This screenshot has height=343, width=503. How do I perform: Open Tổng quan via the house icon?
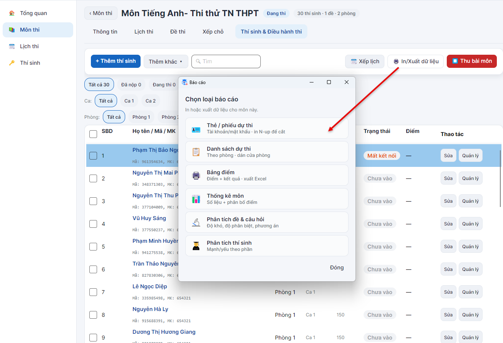tap(12, 13)
